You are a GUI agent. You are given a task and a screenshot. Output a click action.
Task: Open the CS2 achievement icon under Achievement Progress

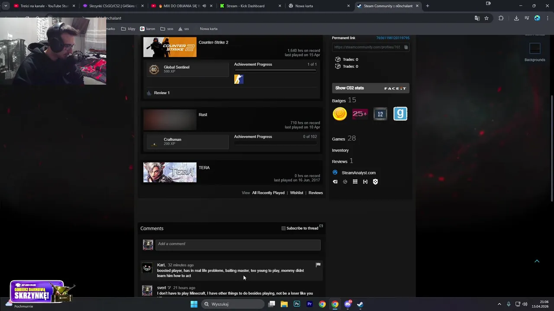tap(239, 79)
